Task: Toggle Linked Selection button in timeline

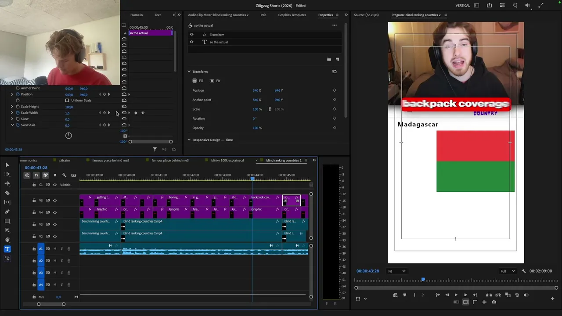Action: click(x=45, y=175)
